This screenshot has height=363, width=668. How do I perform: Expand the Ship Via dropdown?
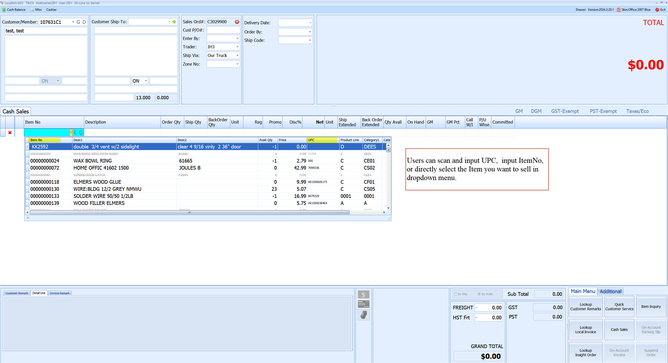coord(237,55)
